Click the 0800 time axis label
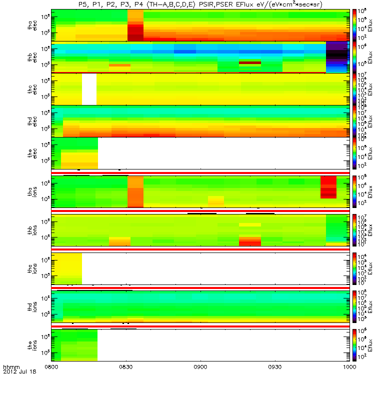This screenshot has width=375, height=400. (x=51, y=367)
